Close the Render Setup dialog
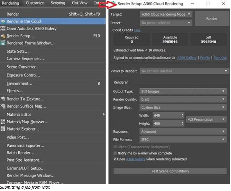The width and height of the screenshot is (231, 191). pyautogui.click(x=224, y=3)
